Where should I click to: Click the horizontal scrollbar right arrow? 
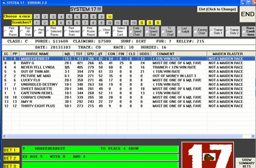pos(253,136)
